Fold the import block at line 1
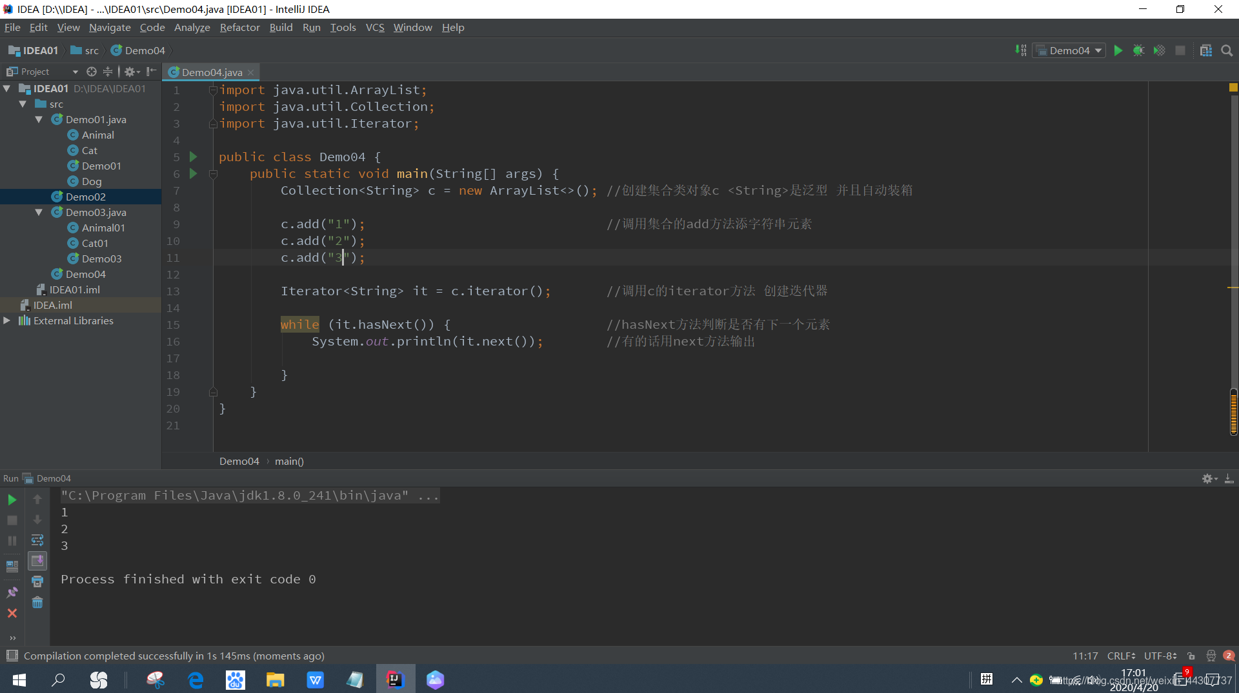The width and height of the screenshot is (1239, 693). tap(213, 90)
